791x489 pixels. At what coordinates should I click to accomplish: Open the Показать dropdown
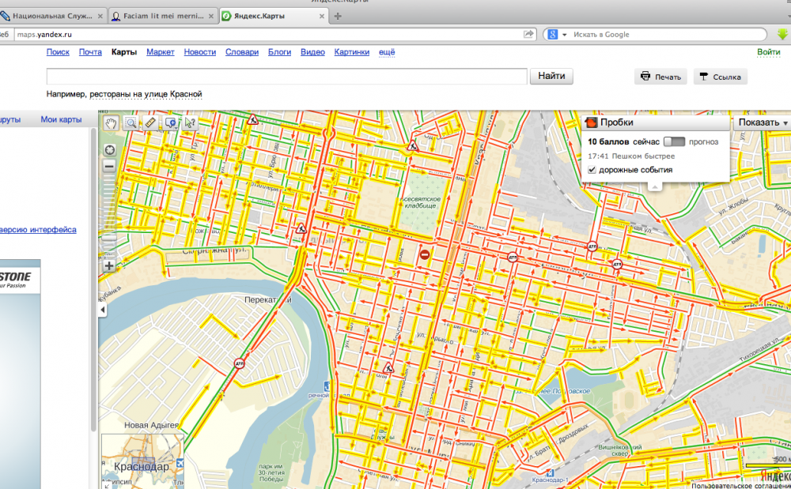click(x=763, y=122)
